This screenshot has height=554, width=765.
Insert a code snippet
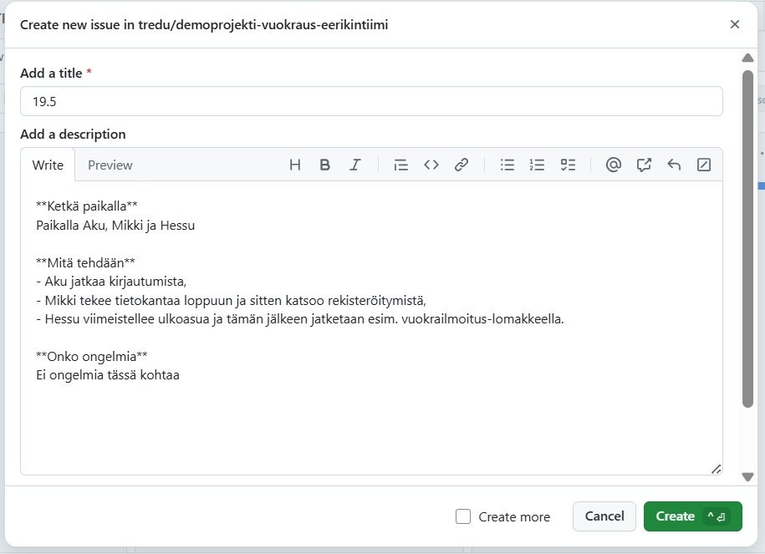[431, 165]
